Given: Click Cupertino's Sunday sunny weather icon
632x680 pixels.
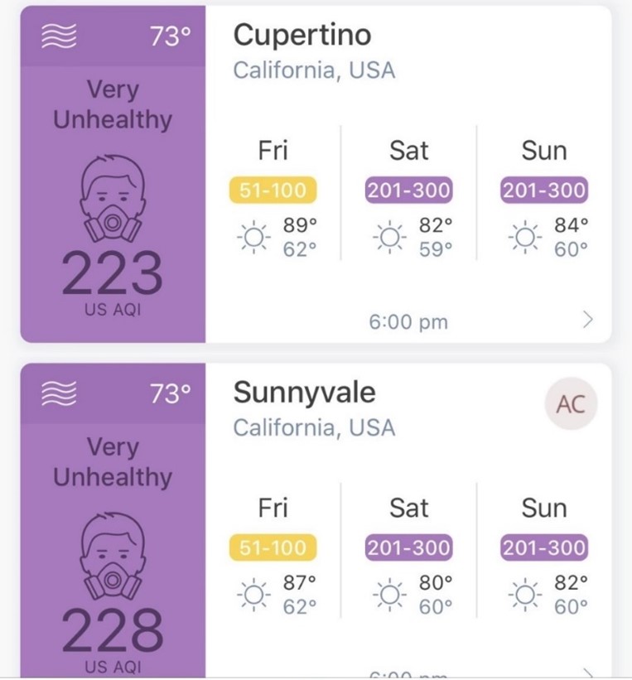Looking at the screenshot, I should pos(524,237).
